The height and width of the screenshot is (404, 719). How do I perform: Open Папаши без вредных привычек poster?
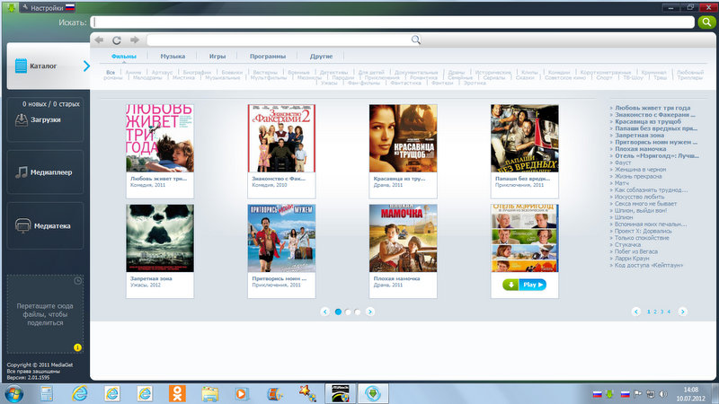coord(525,138)
